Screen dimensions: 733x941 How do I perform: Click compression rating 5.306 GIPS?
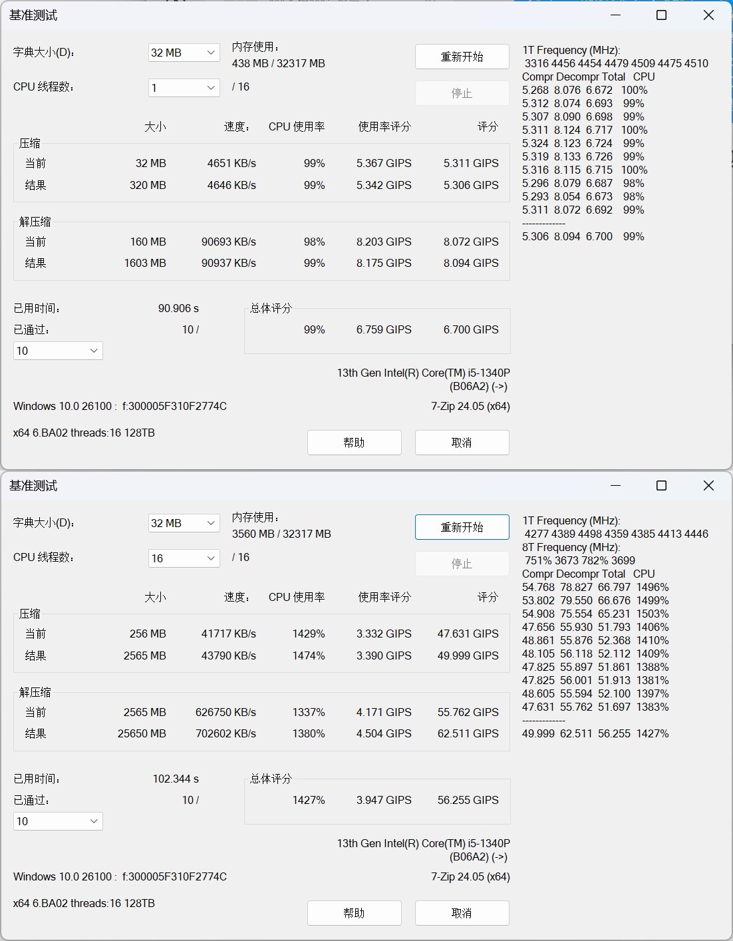[471, 185]
